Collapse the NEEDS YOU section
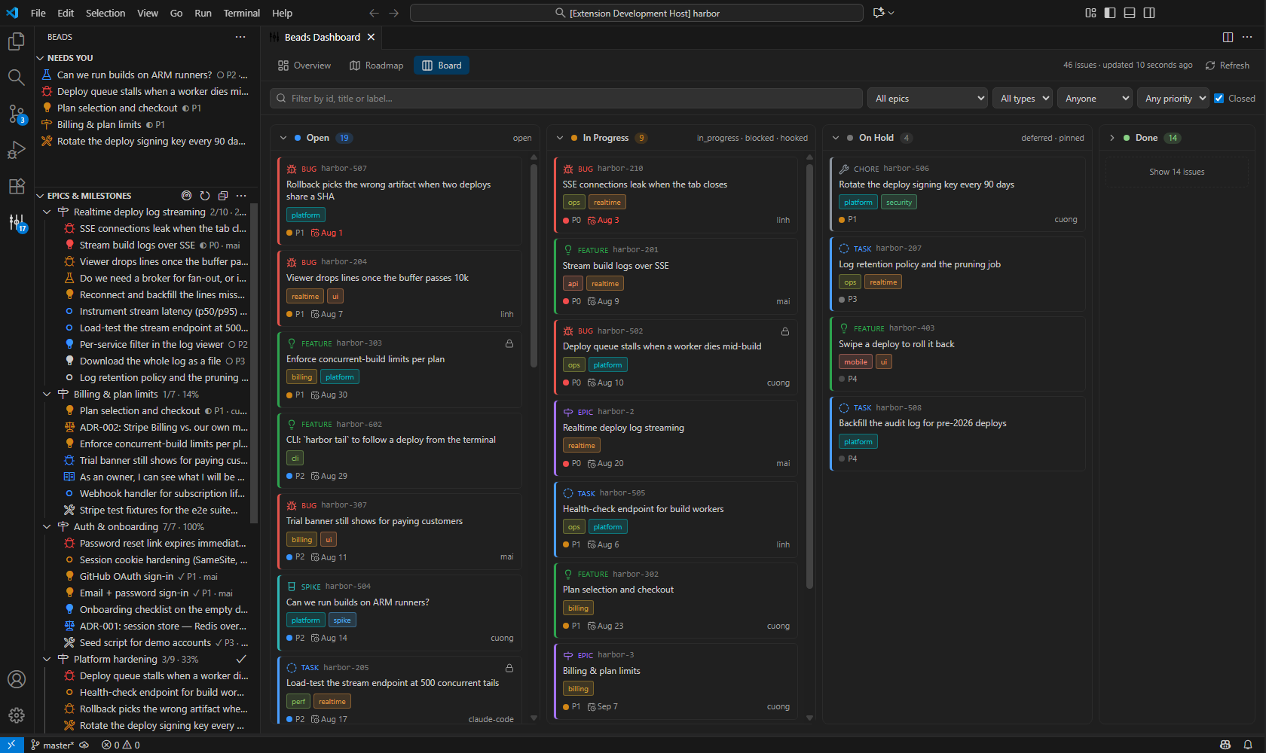1266x753 pixels. tap(41, 58)
